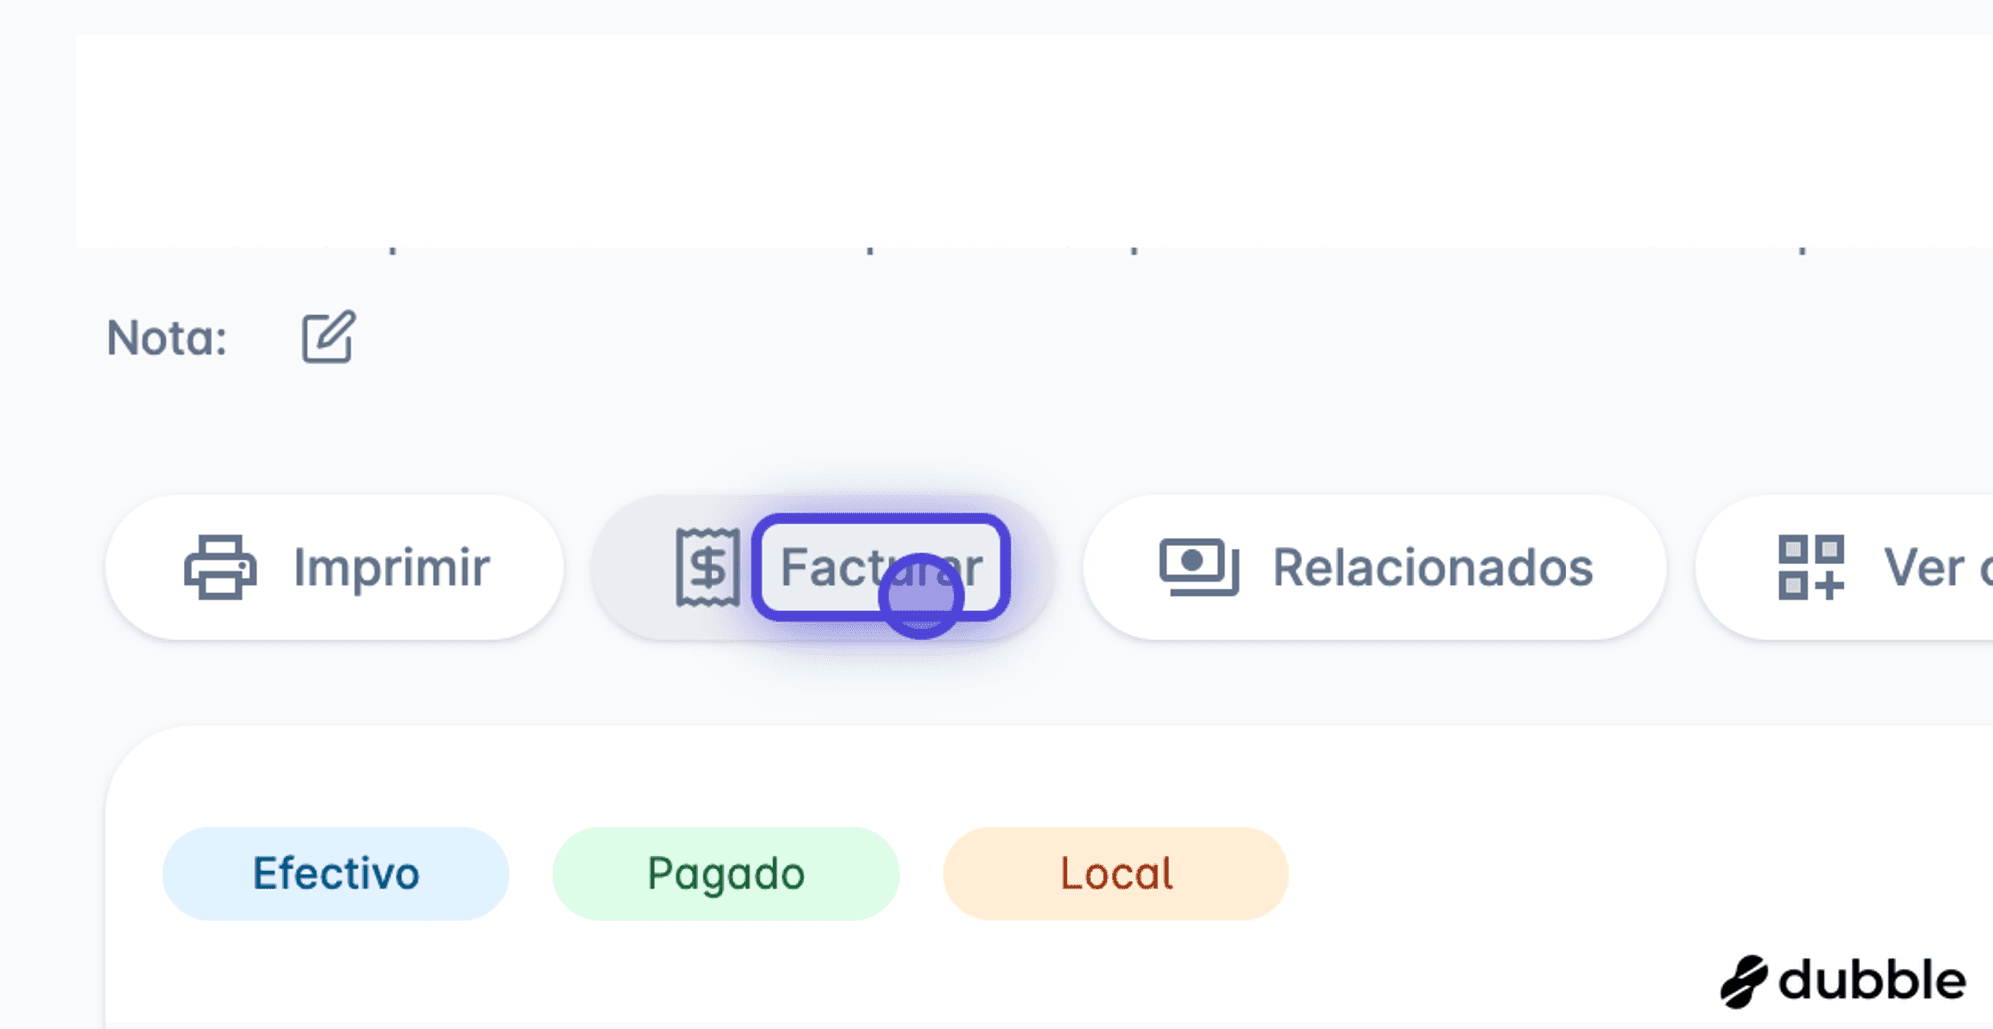Click the blank white panel above Nota
The width and height of the screenshot is (1993, 1029).
pyautogui.click(x=1034, y=140)
